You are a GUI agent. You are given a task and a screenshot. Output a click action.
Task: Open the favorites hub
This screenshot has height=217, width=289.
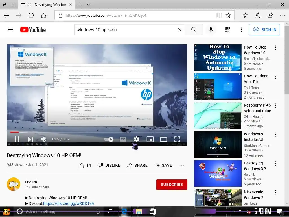tap(246, 15)
